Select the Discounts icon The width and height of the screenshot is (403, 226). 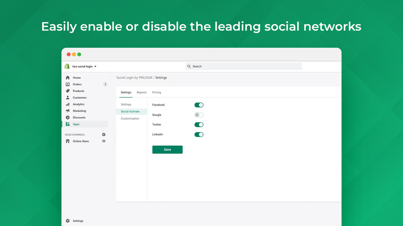[x=68, y=117]
